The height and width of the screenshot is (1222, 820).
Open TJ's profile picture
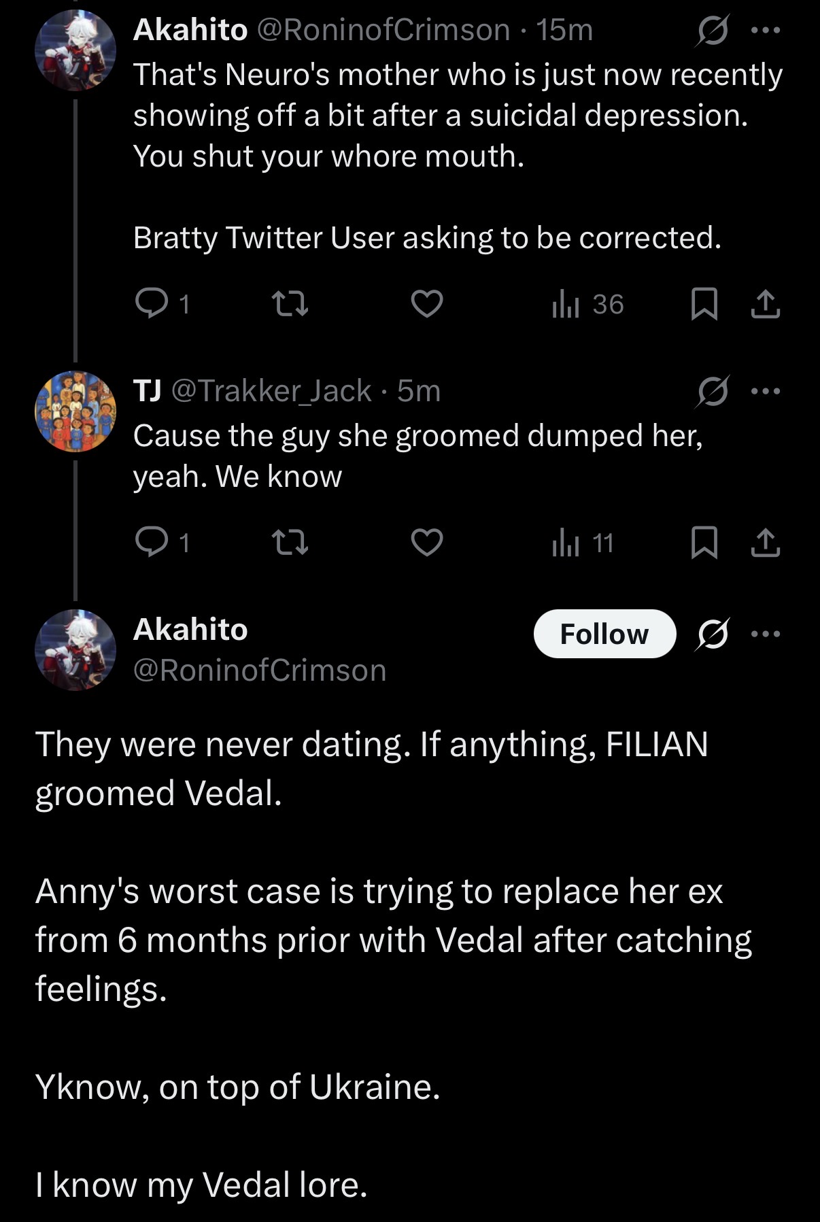(75, 411)
